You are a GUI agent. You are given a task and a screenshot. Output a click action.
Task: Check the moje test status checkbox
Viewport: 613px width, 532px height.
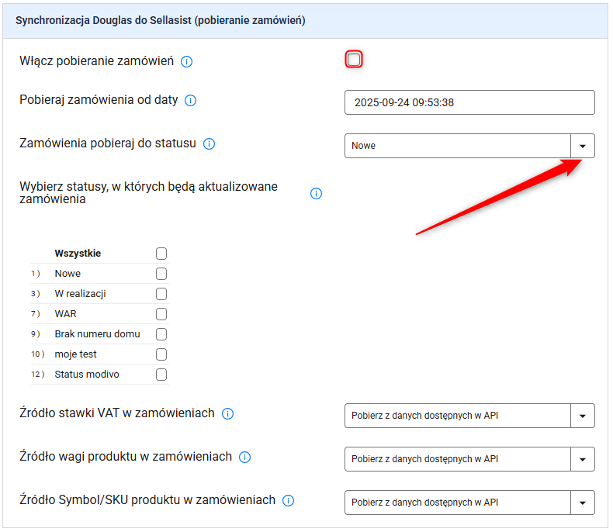point(161,354)
